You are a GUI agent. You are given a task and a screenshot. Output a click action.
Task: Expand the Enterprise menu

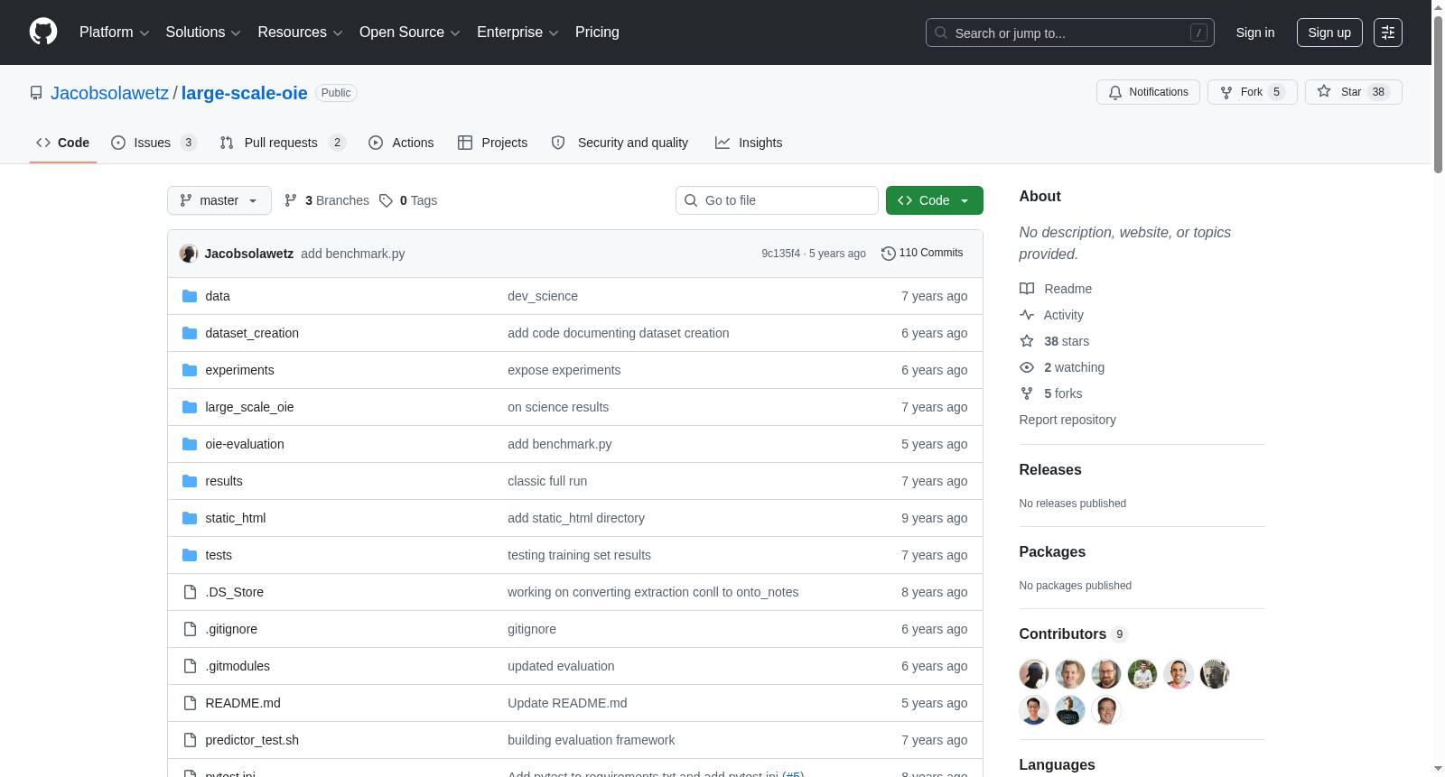click(517, 32)
